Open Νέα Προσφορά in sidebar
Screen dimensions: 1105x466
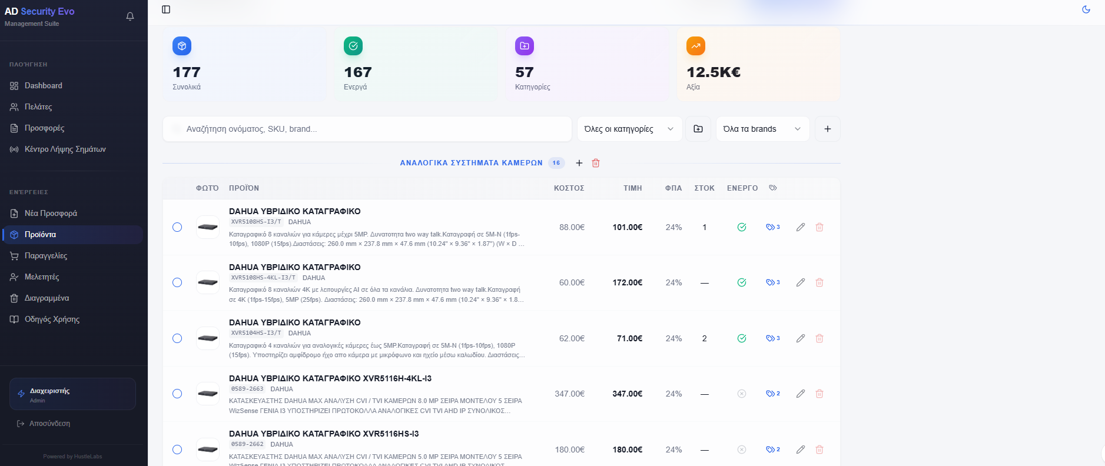72,214
